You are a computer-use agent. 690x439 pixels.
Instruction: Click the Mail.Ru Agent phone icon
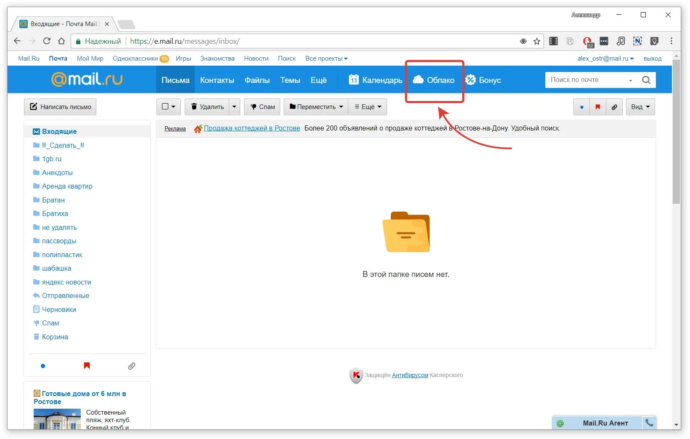point(650,423)
